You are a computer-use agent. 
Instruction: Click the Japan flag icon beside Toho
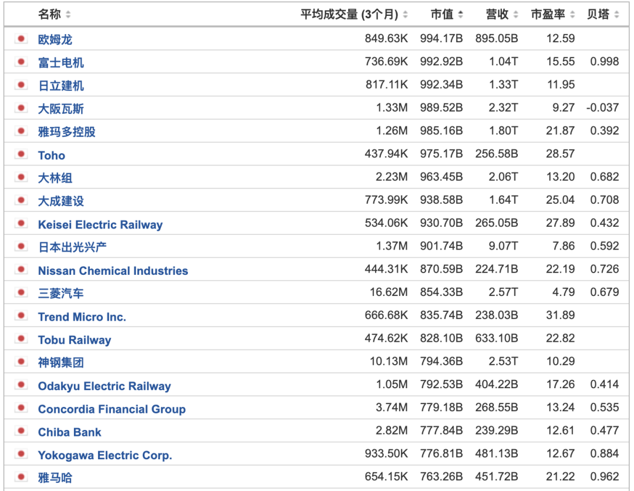point(21,154)
